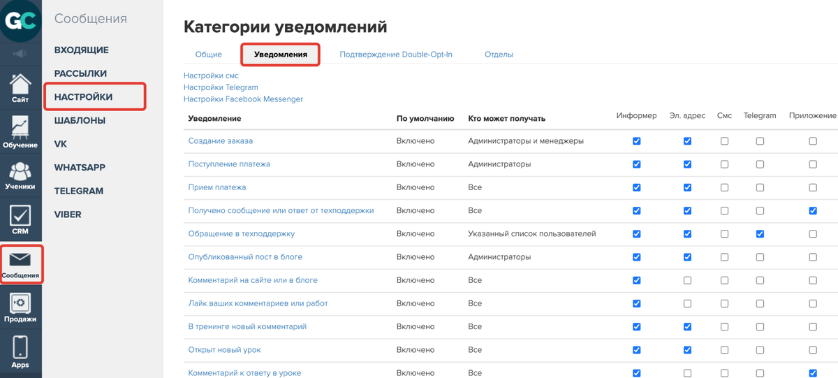Screen dimensions: 838x378
Task: Open the Сообщения envelope icon
Action: tap(20, 264)
